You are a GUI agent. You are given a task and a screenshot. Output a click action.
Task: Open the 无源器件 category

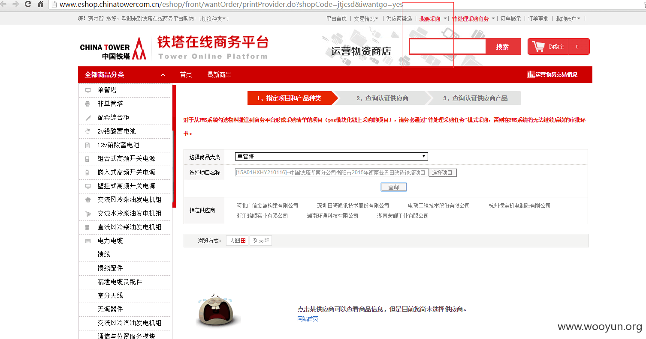tap(110, 309)
